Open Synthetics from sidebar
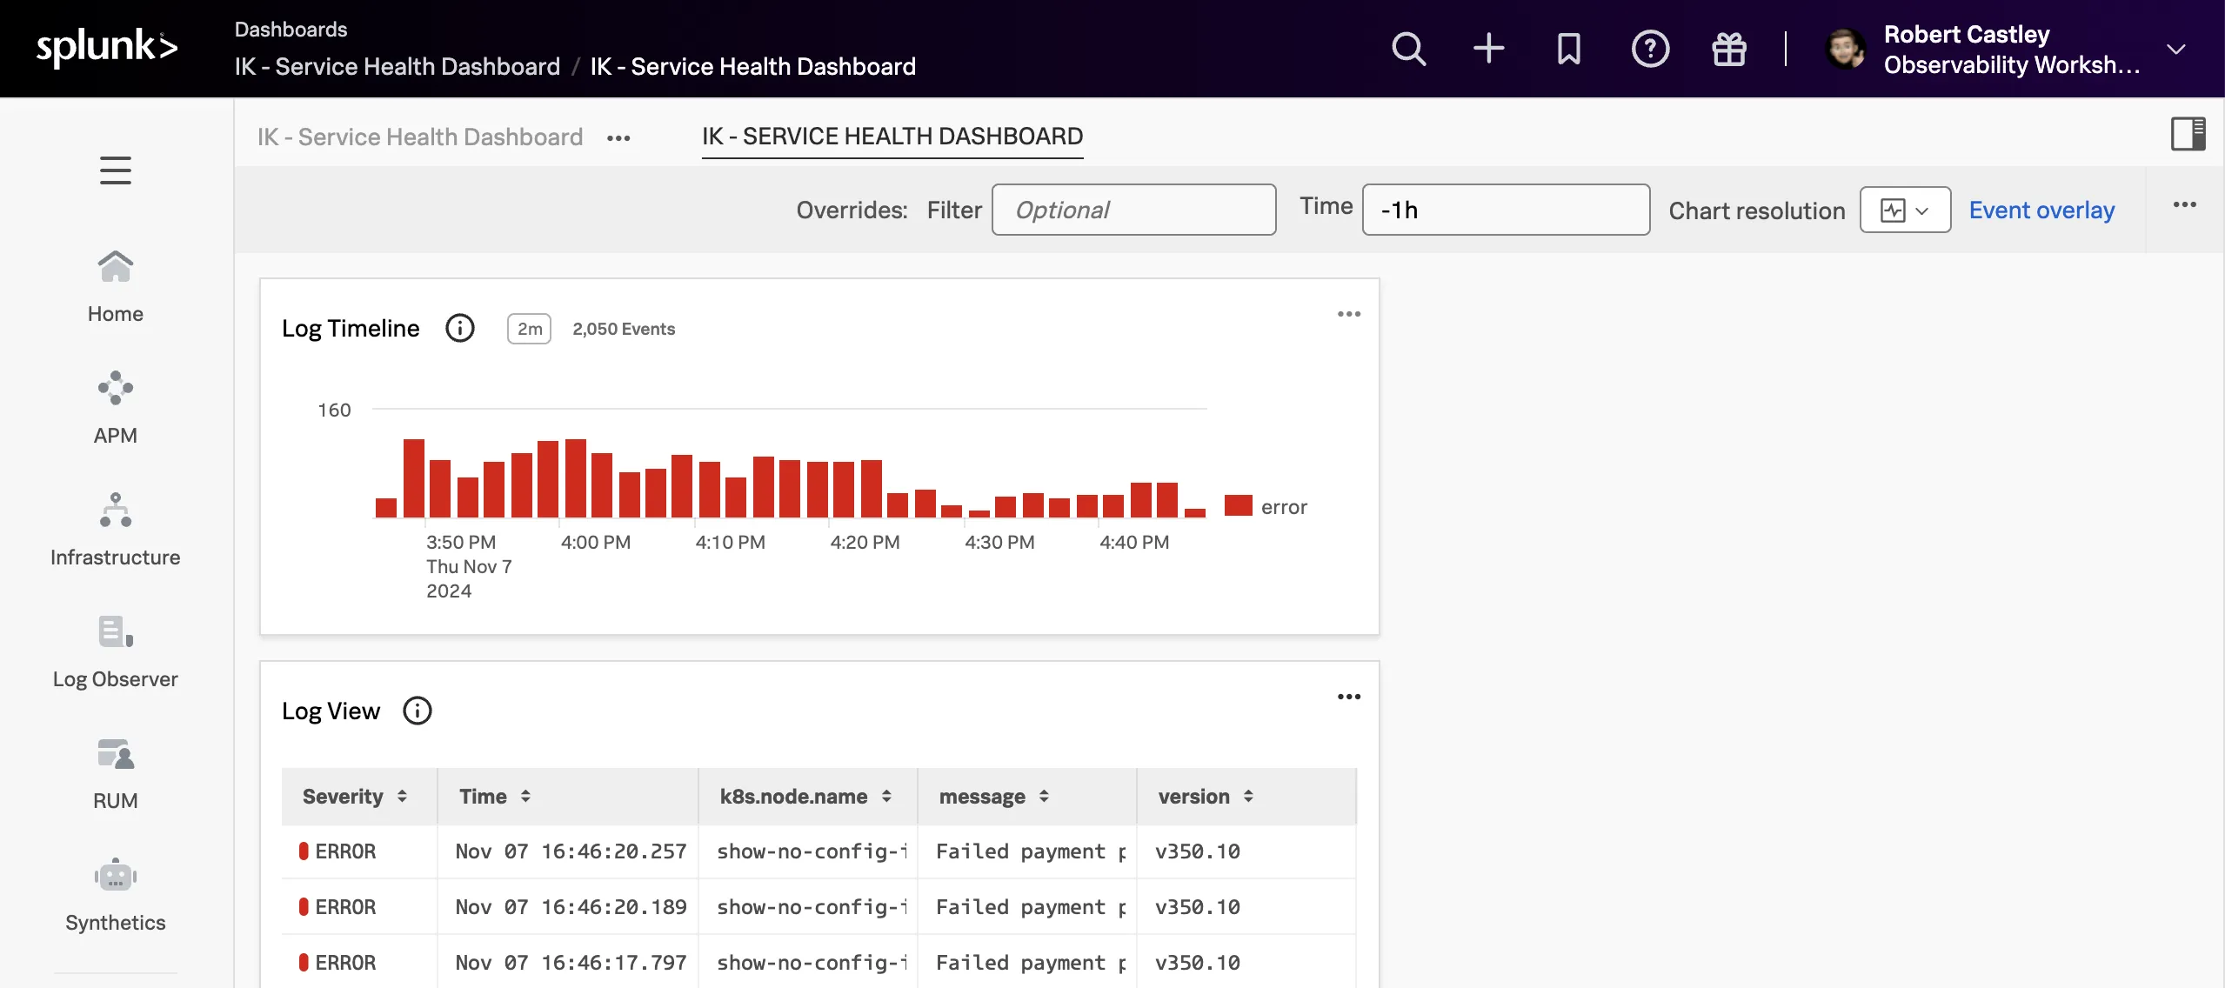 (115, 895)
